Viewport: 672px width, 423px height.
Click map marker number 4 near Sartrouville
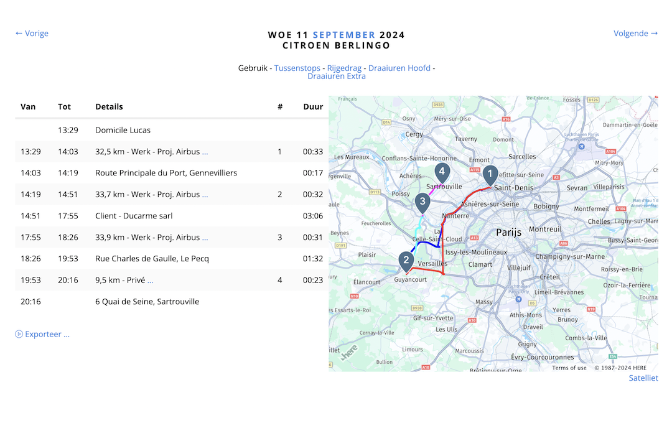[x=442, y=173]
